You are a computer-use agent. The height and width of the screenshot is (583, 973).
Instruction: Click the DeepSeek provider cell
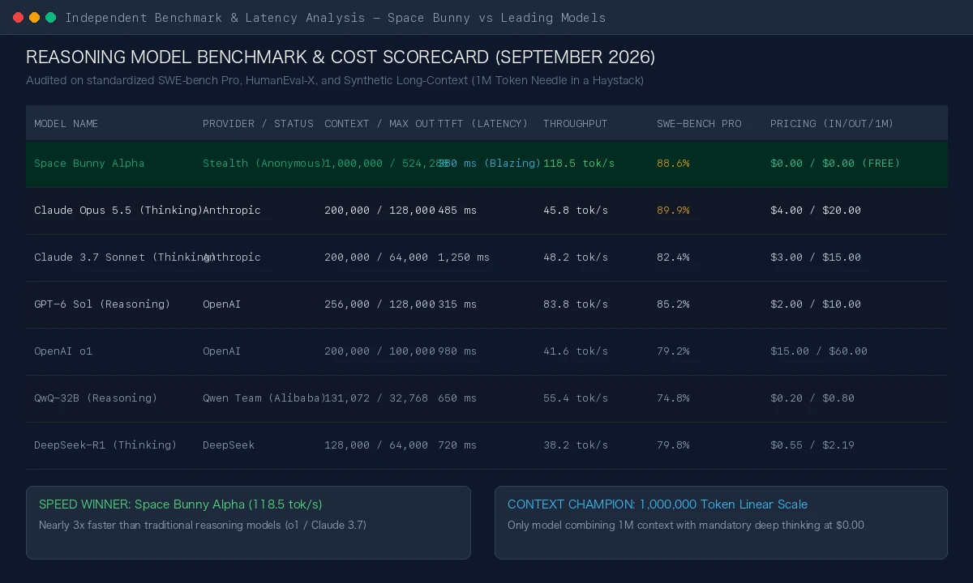tap(229, 445)
